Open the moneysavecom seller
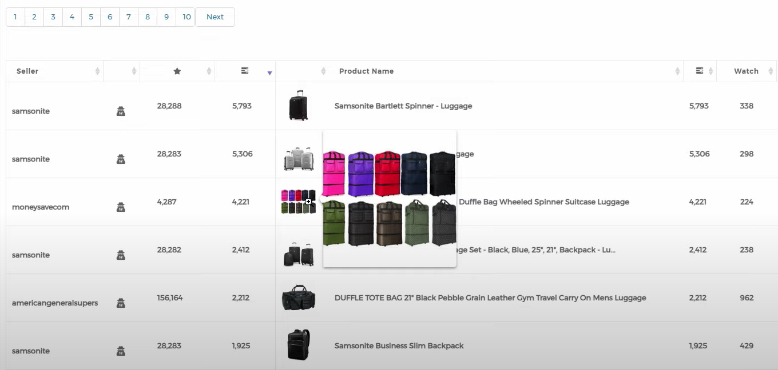This screenshot has width=778, height=370. coord(41,207)
